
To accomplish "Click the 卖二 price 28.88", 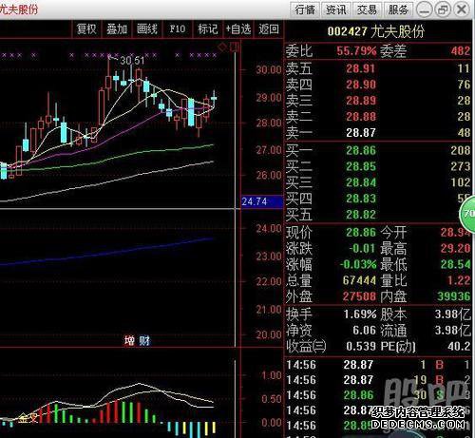I will point(360,117).
